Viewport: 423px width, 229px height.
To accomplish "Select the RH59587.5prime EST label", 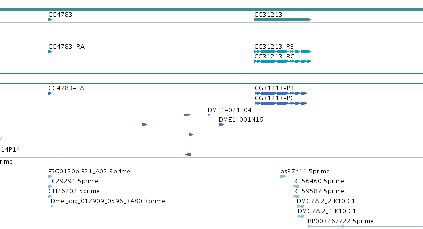I will [x=319, y=191].
